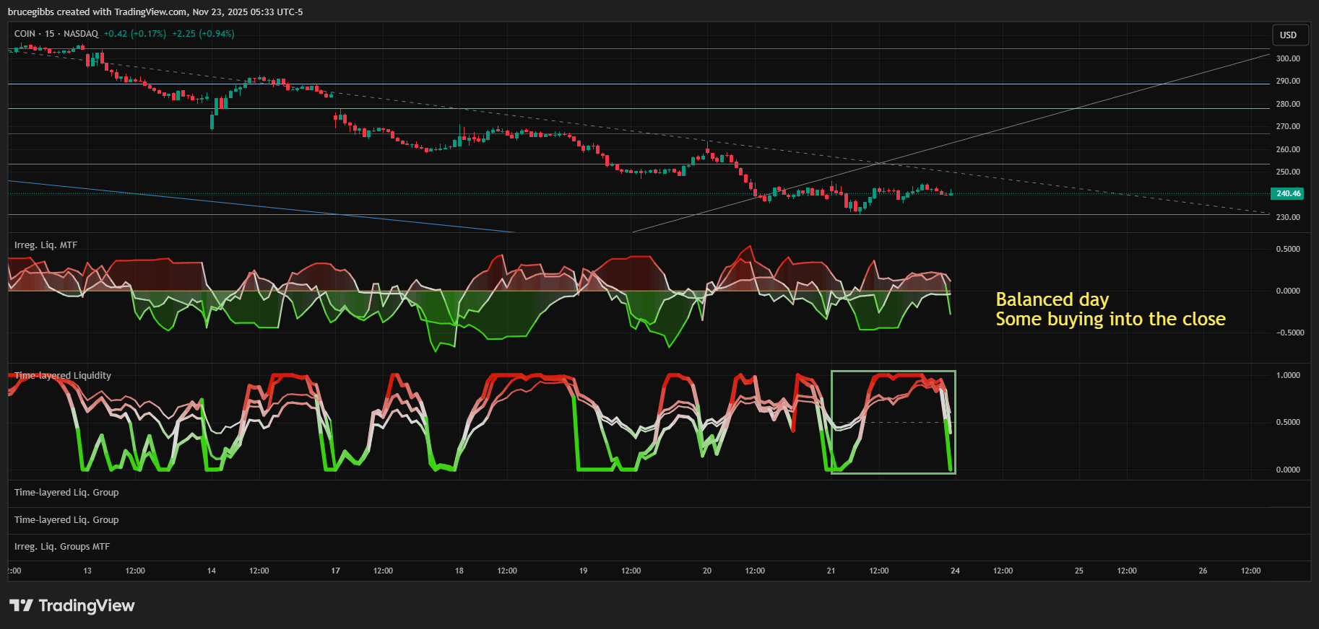
Task: Click the 24 date on time axis
Action: (955, 571)
